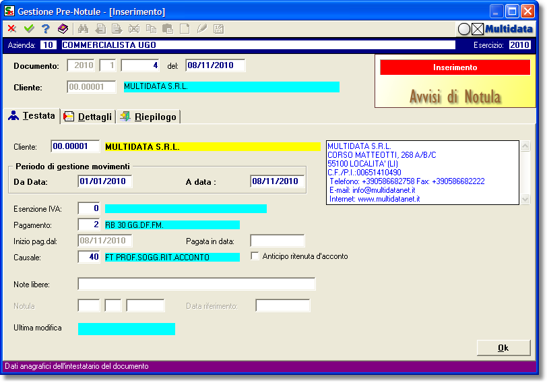Click the Cliente code field in Testata

coord(75,146)
